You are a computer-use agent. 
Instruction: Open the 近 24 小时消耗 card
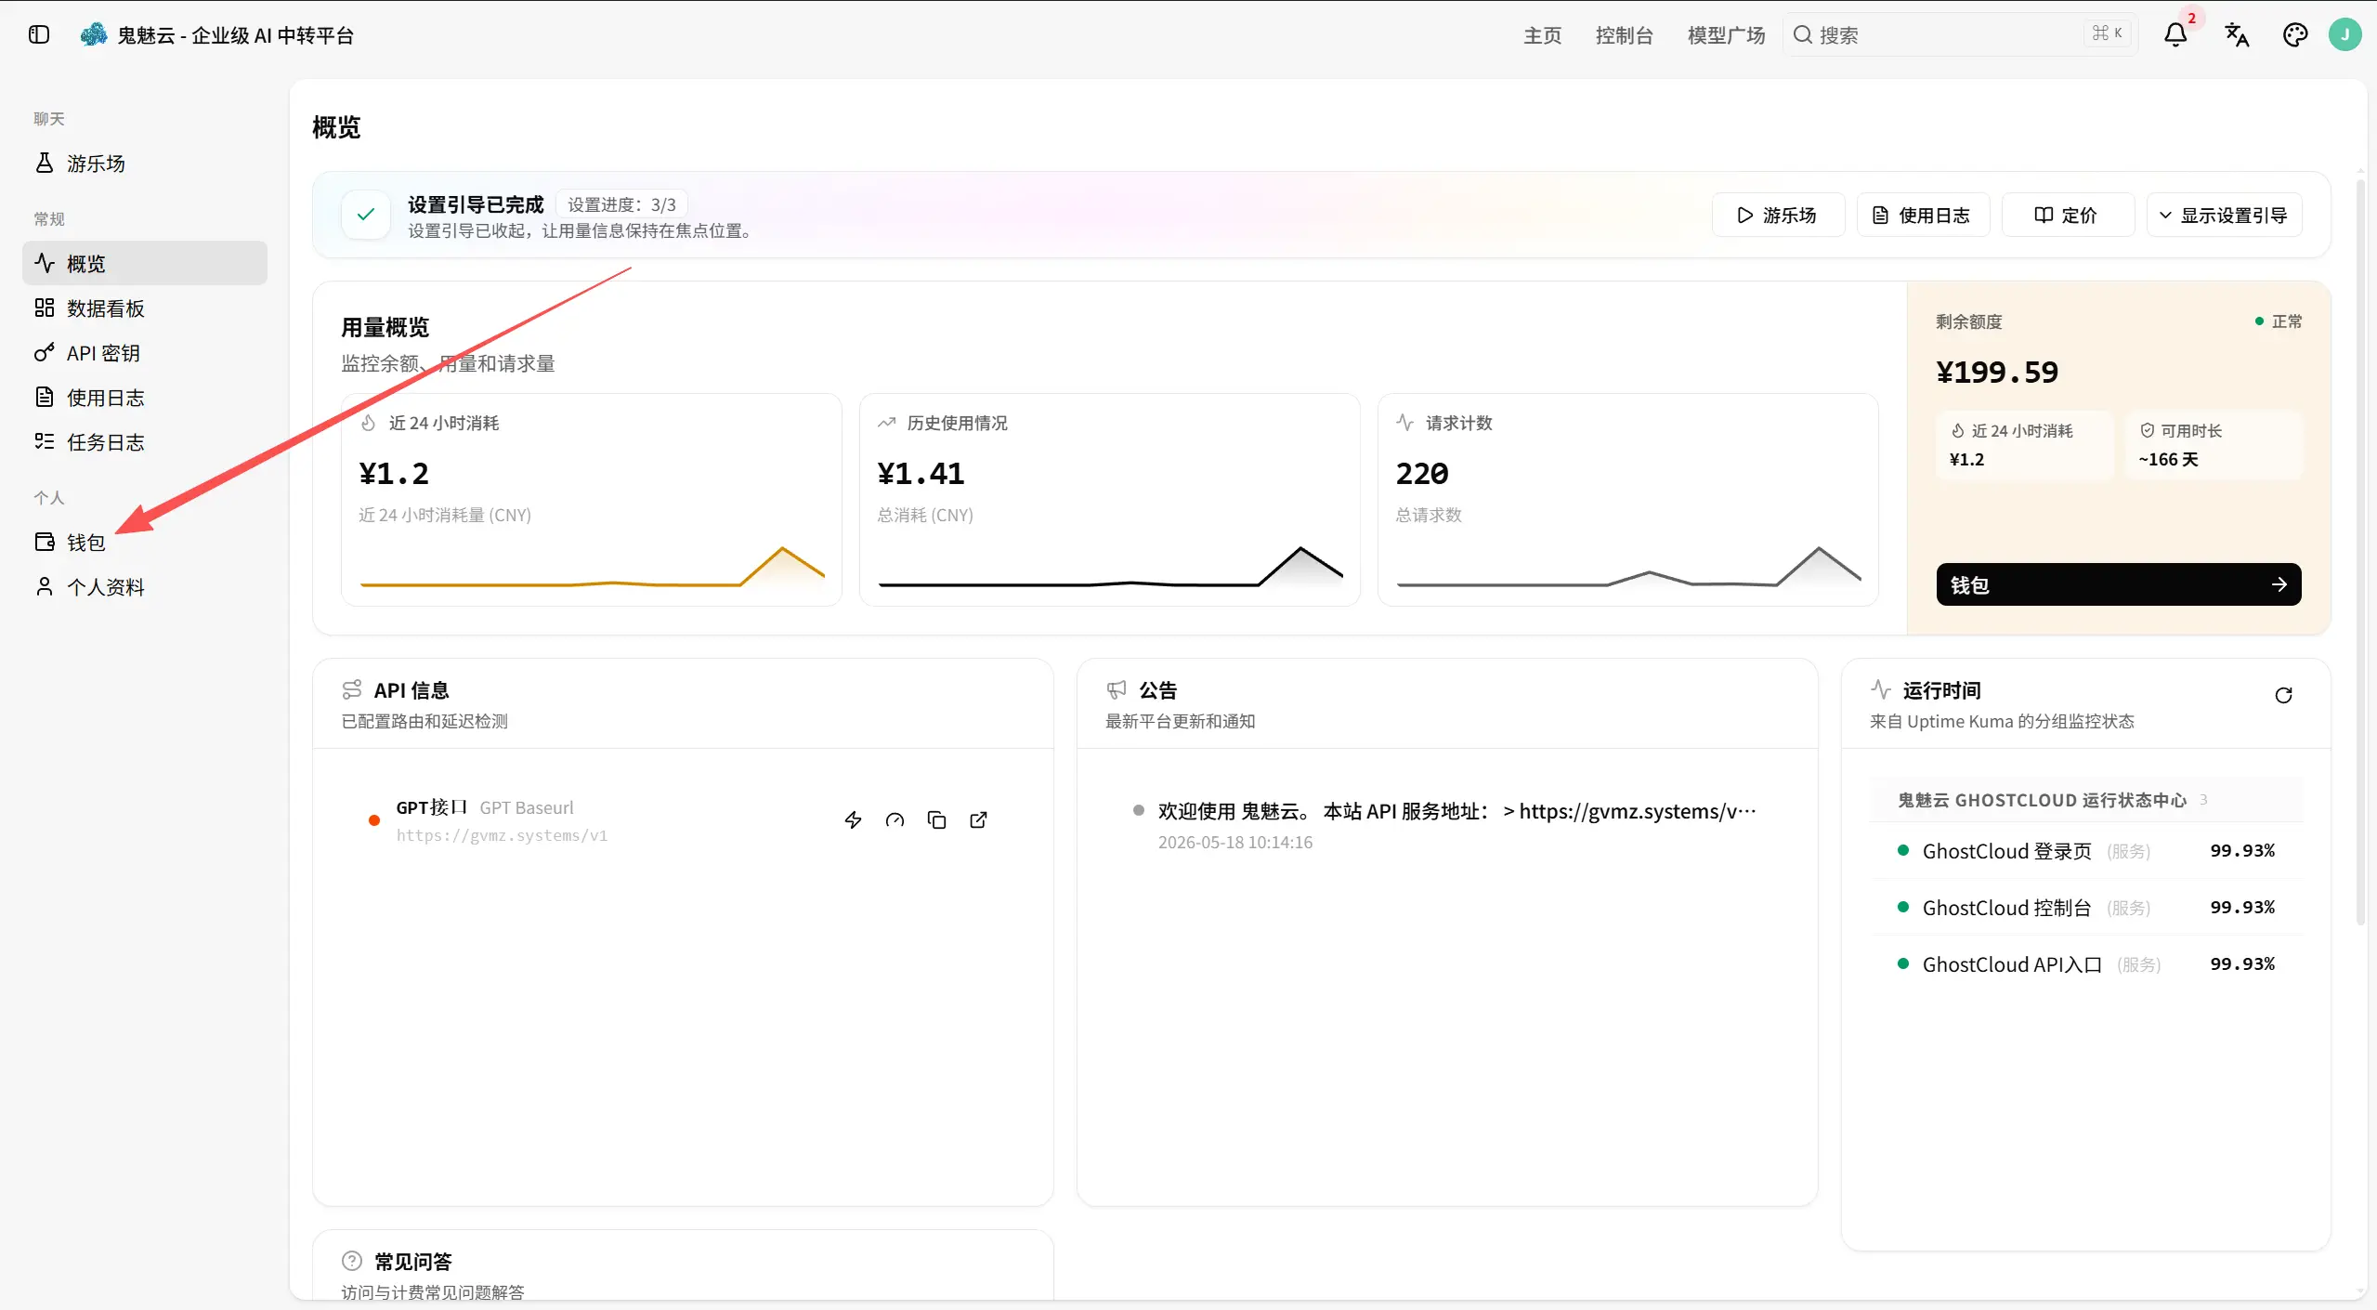[x=592, y=500]
